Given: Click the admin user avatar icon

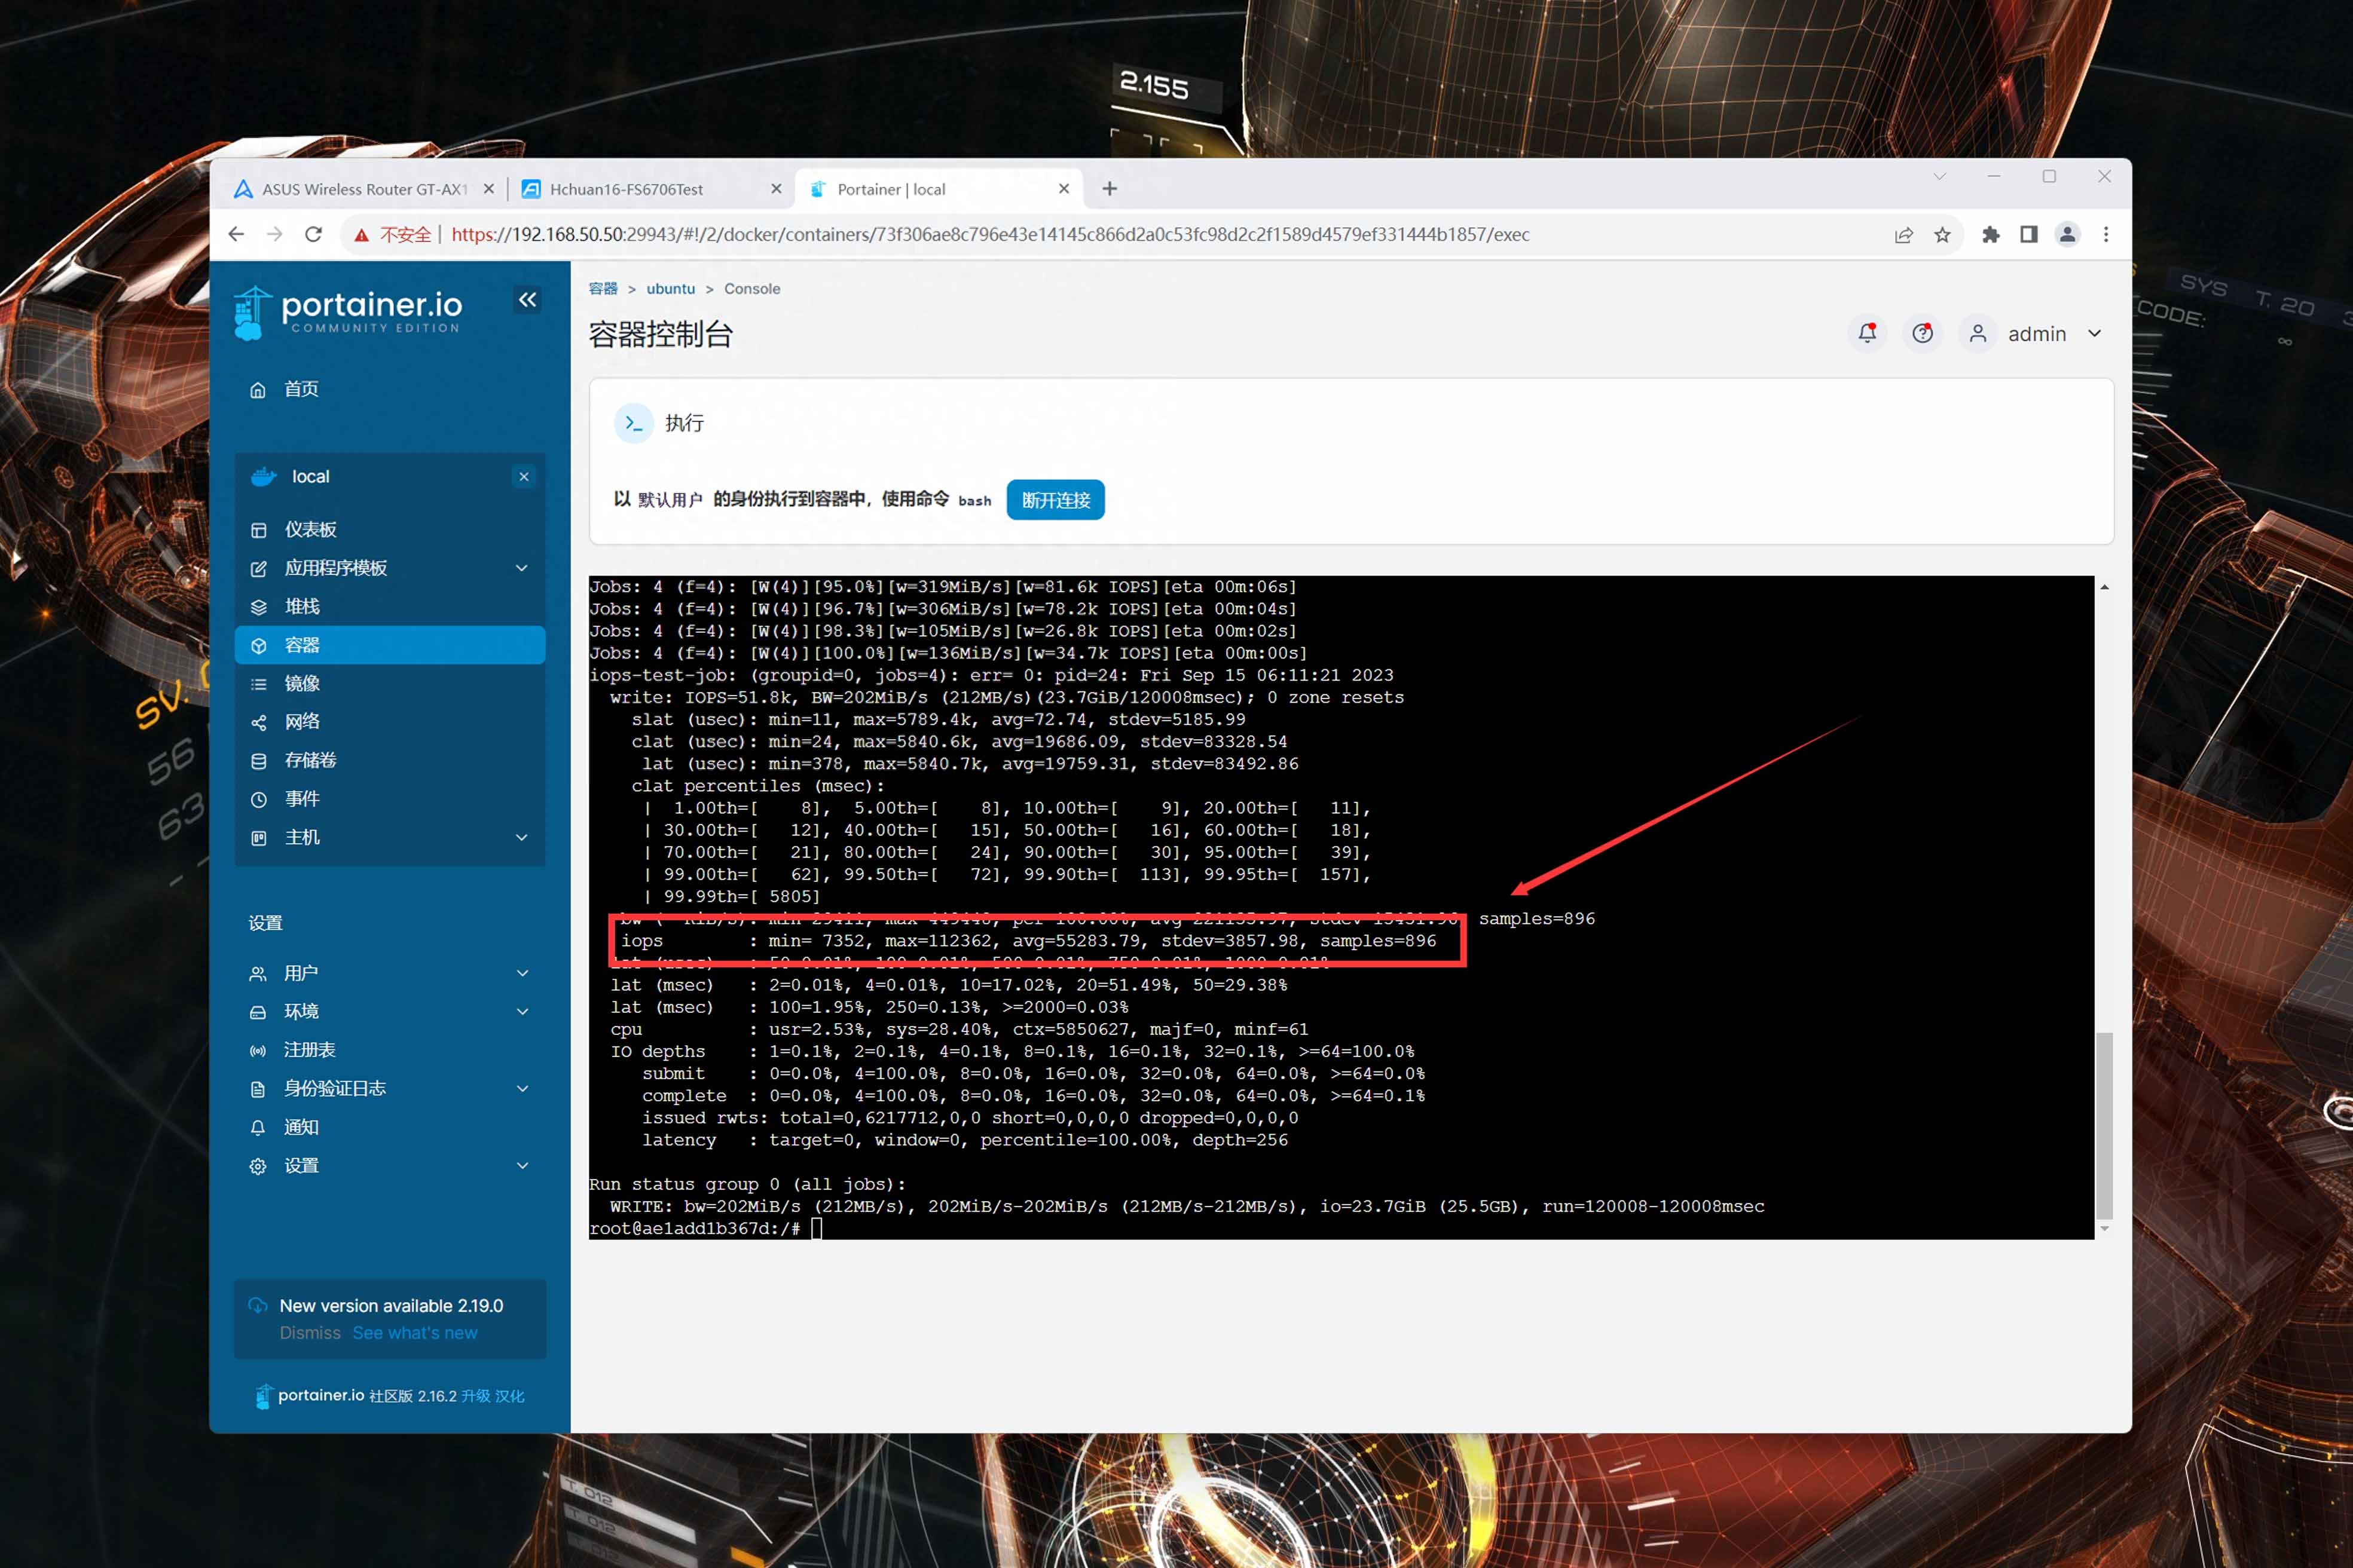Looking at the screenshot, I should pos(1977,334).
